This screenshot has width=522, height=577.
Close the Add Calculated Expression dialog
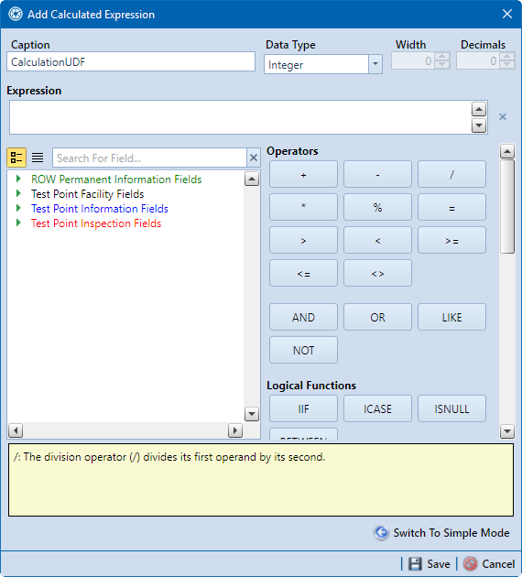point(507,14)
